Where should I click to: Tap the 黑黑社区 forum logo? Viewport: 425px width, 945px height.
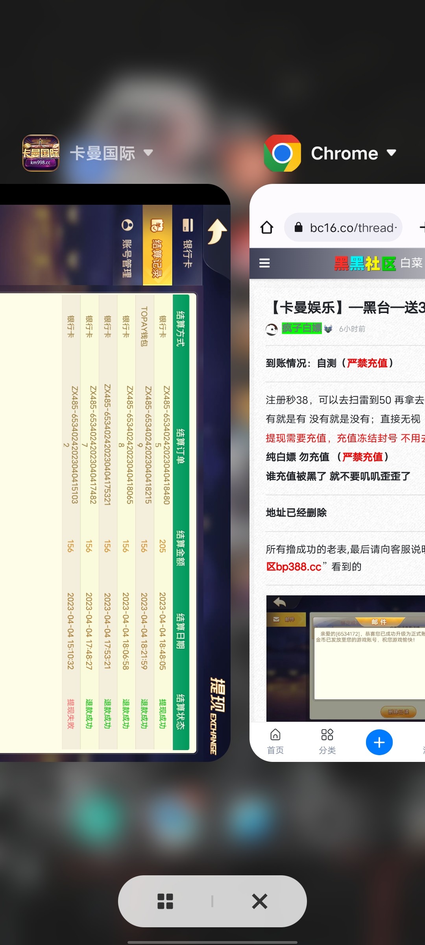365,263
